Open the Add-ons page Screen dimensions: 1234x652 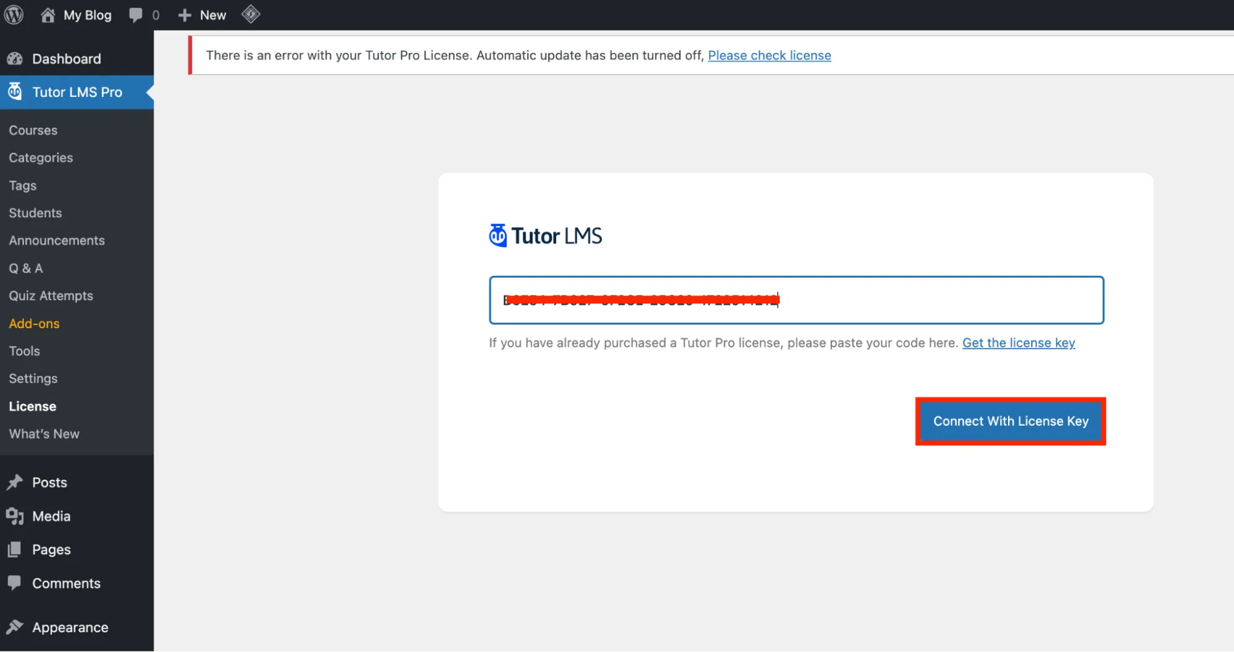coord(34,323)
